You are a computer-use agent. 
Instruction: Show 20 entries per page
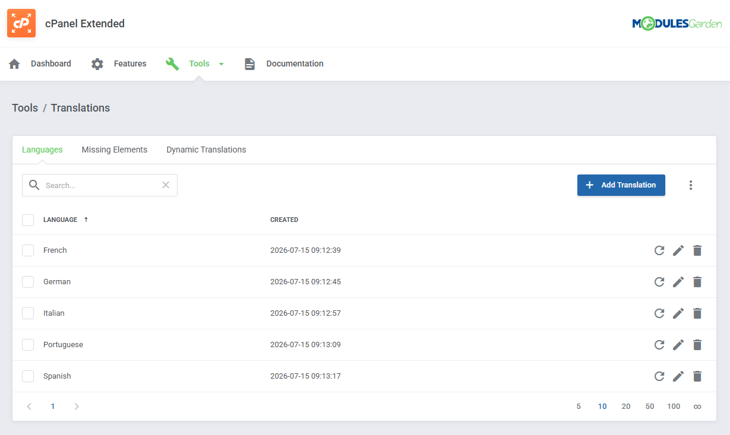coord(626,407)
